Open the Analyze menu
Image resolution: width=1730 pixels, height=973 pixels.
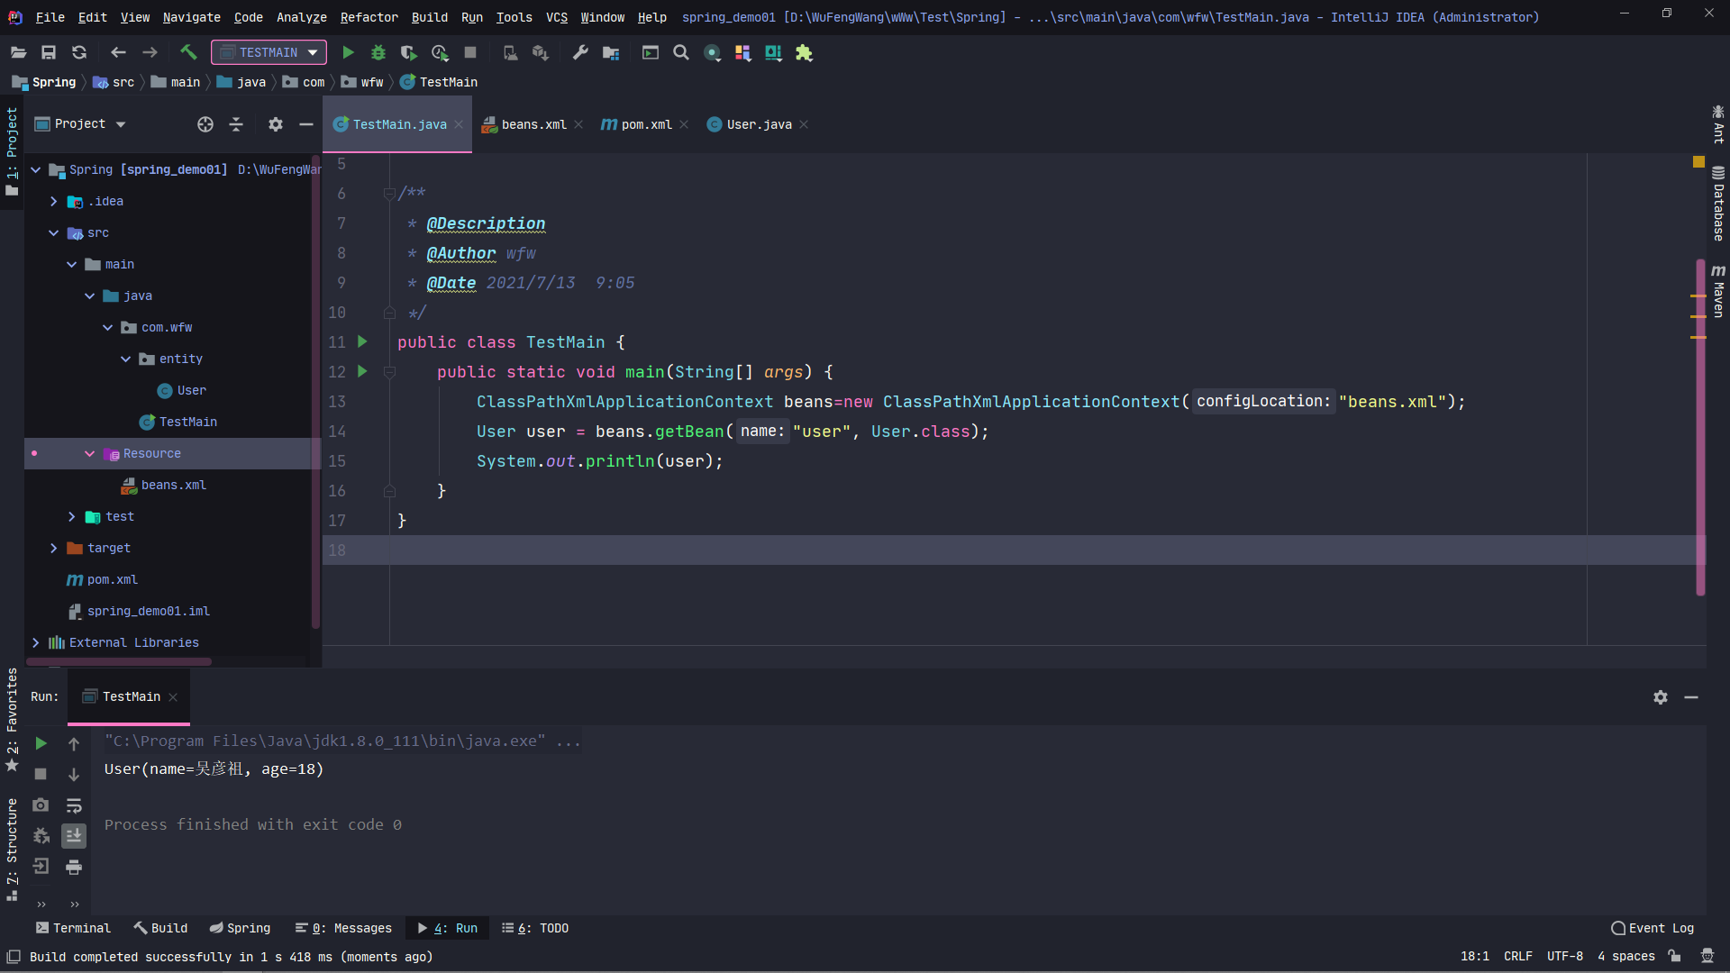[x=301, y=17]
